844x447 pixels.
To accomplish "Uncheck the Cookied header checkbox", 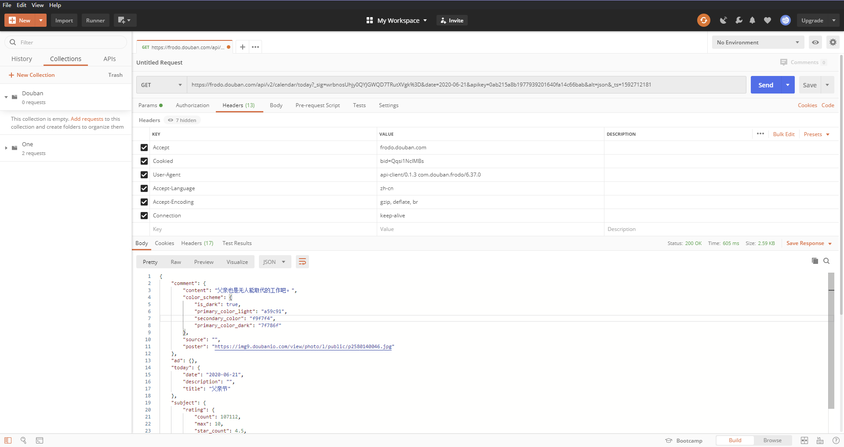I will pos(144,161).
